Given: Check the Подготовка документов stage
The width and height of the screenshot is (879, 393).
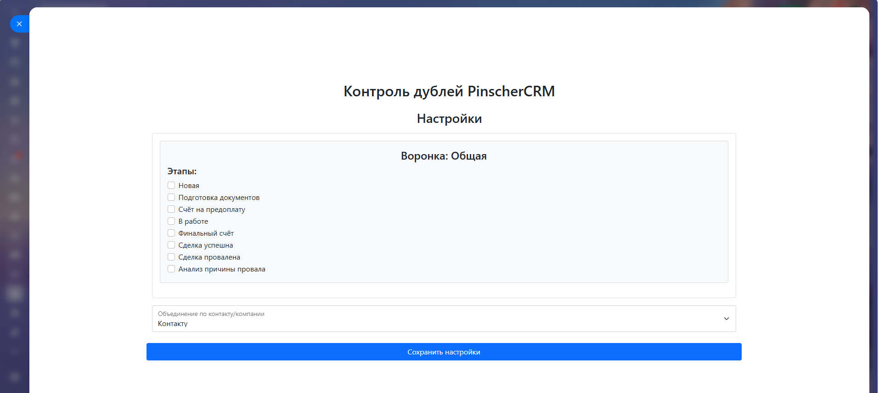Looking at the screenshot, I should 171,197.
